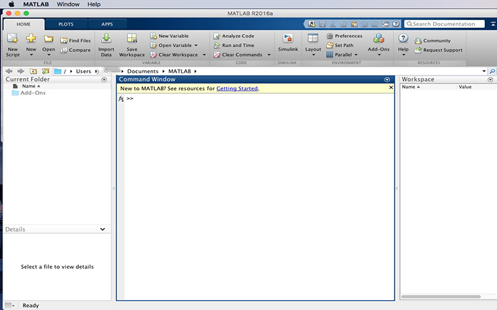
Task: Click Request Support
Action: (439, 50)
